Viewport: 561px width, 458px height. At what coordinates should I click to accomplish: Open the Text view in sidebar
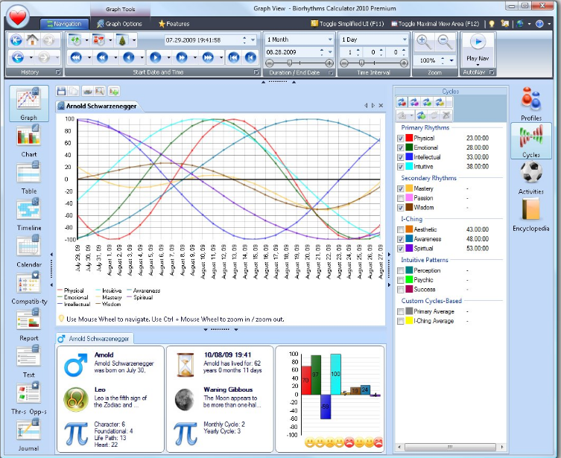tap(28, 361)
